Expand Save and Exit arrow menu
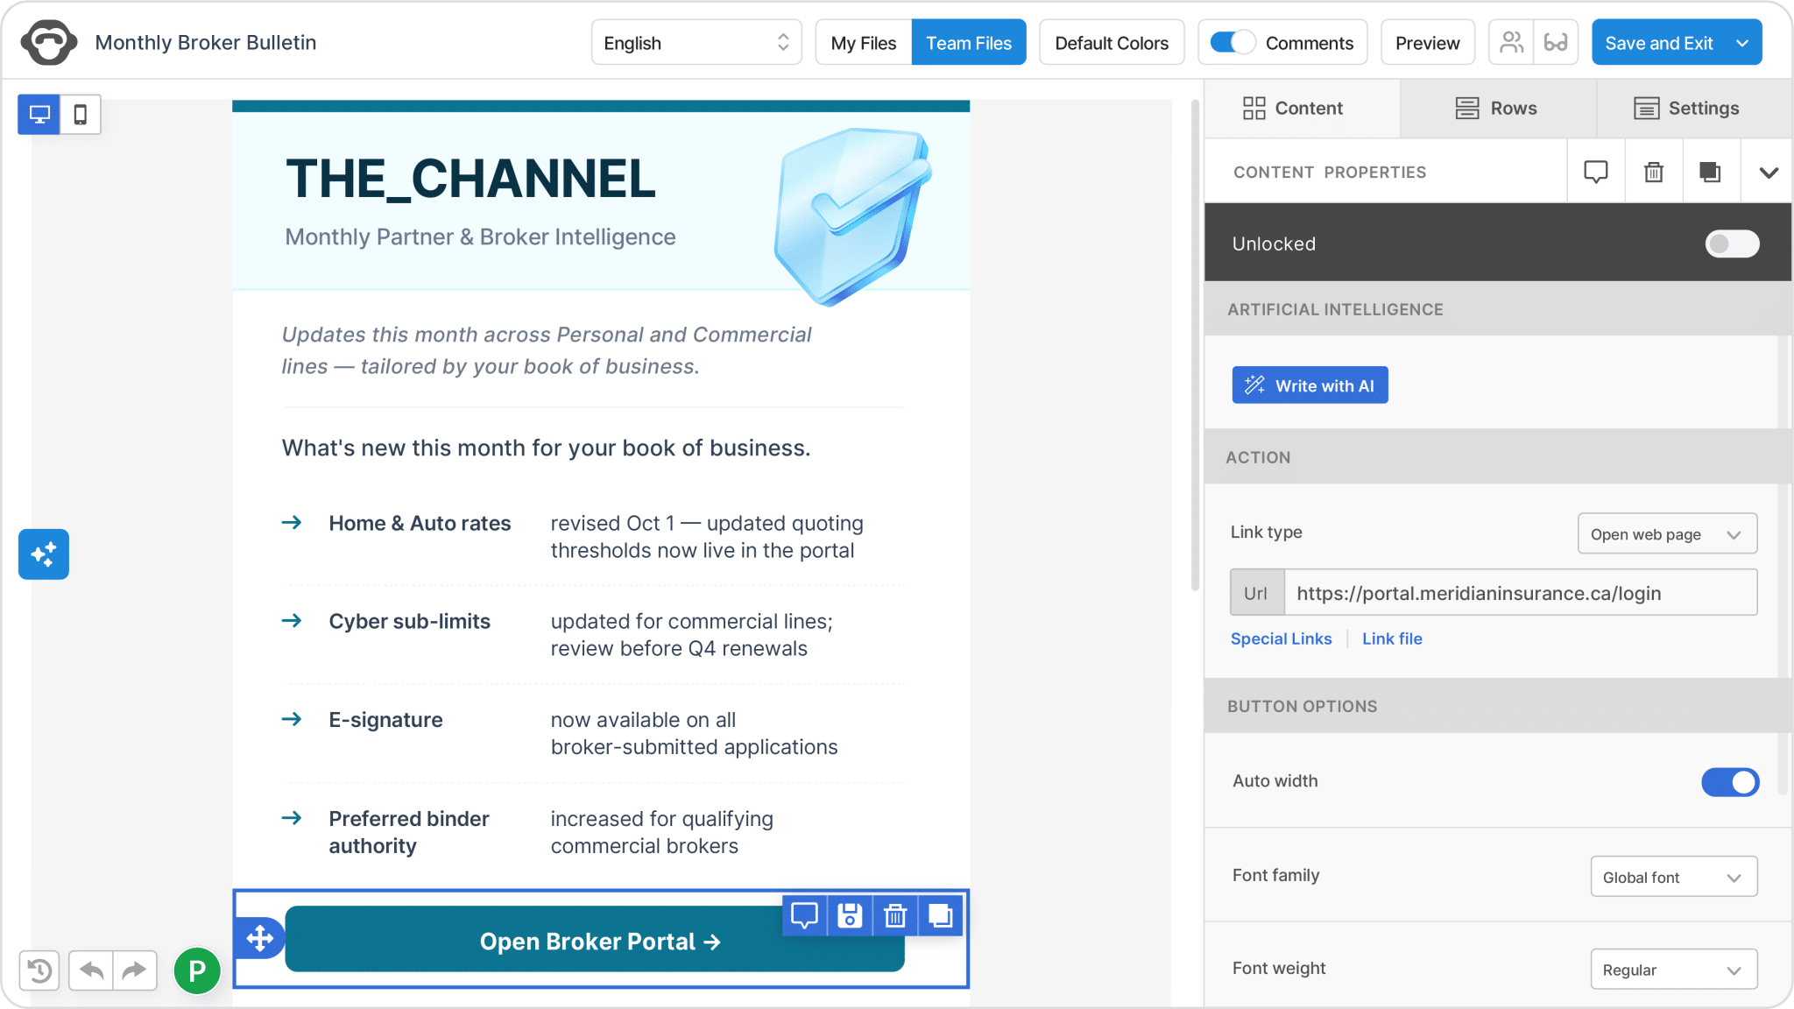This screenshot has height=1009, width=1794. (x=1743, y=43)
